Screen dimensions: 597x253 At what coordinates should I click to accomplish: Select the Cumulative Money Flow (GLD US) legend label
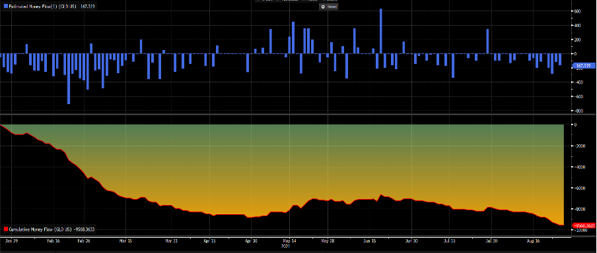tap(41, 229)
